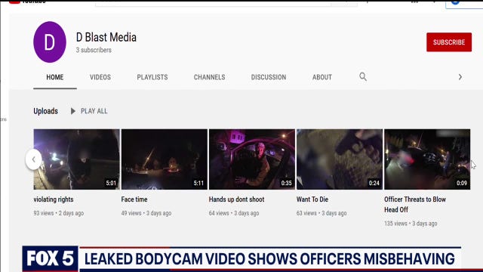Click the 0:35 duration badge
Image resolution: width=483 pixels, height=272 pixels.
286,183
